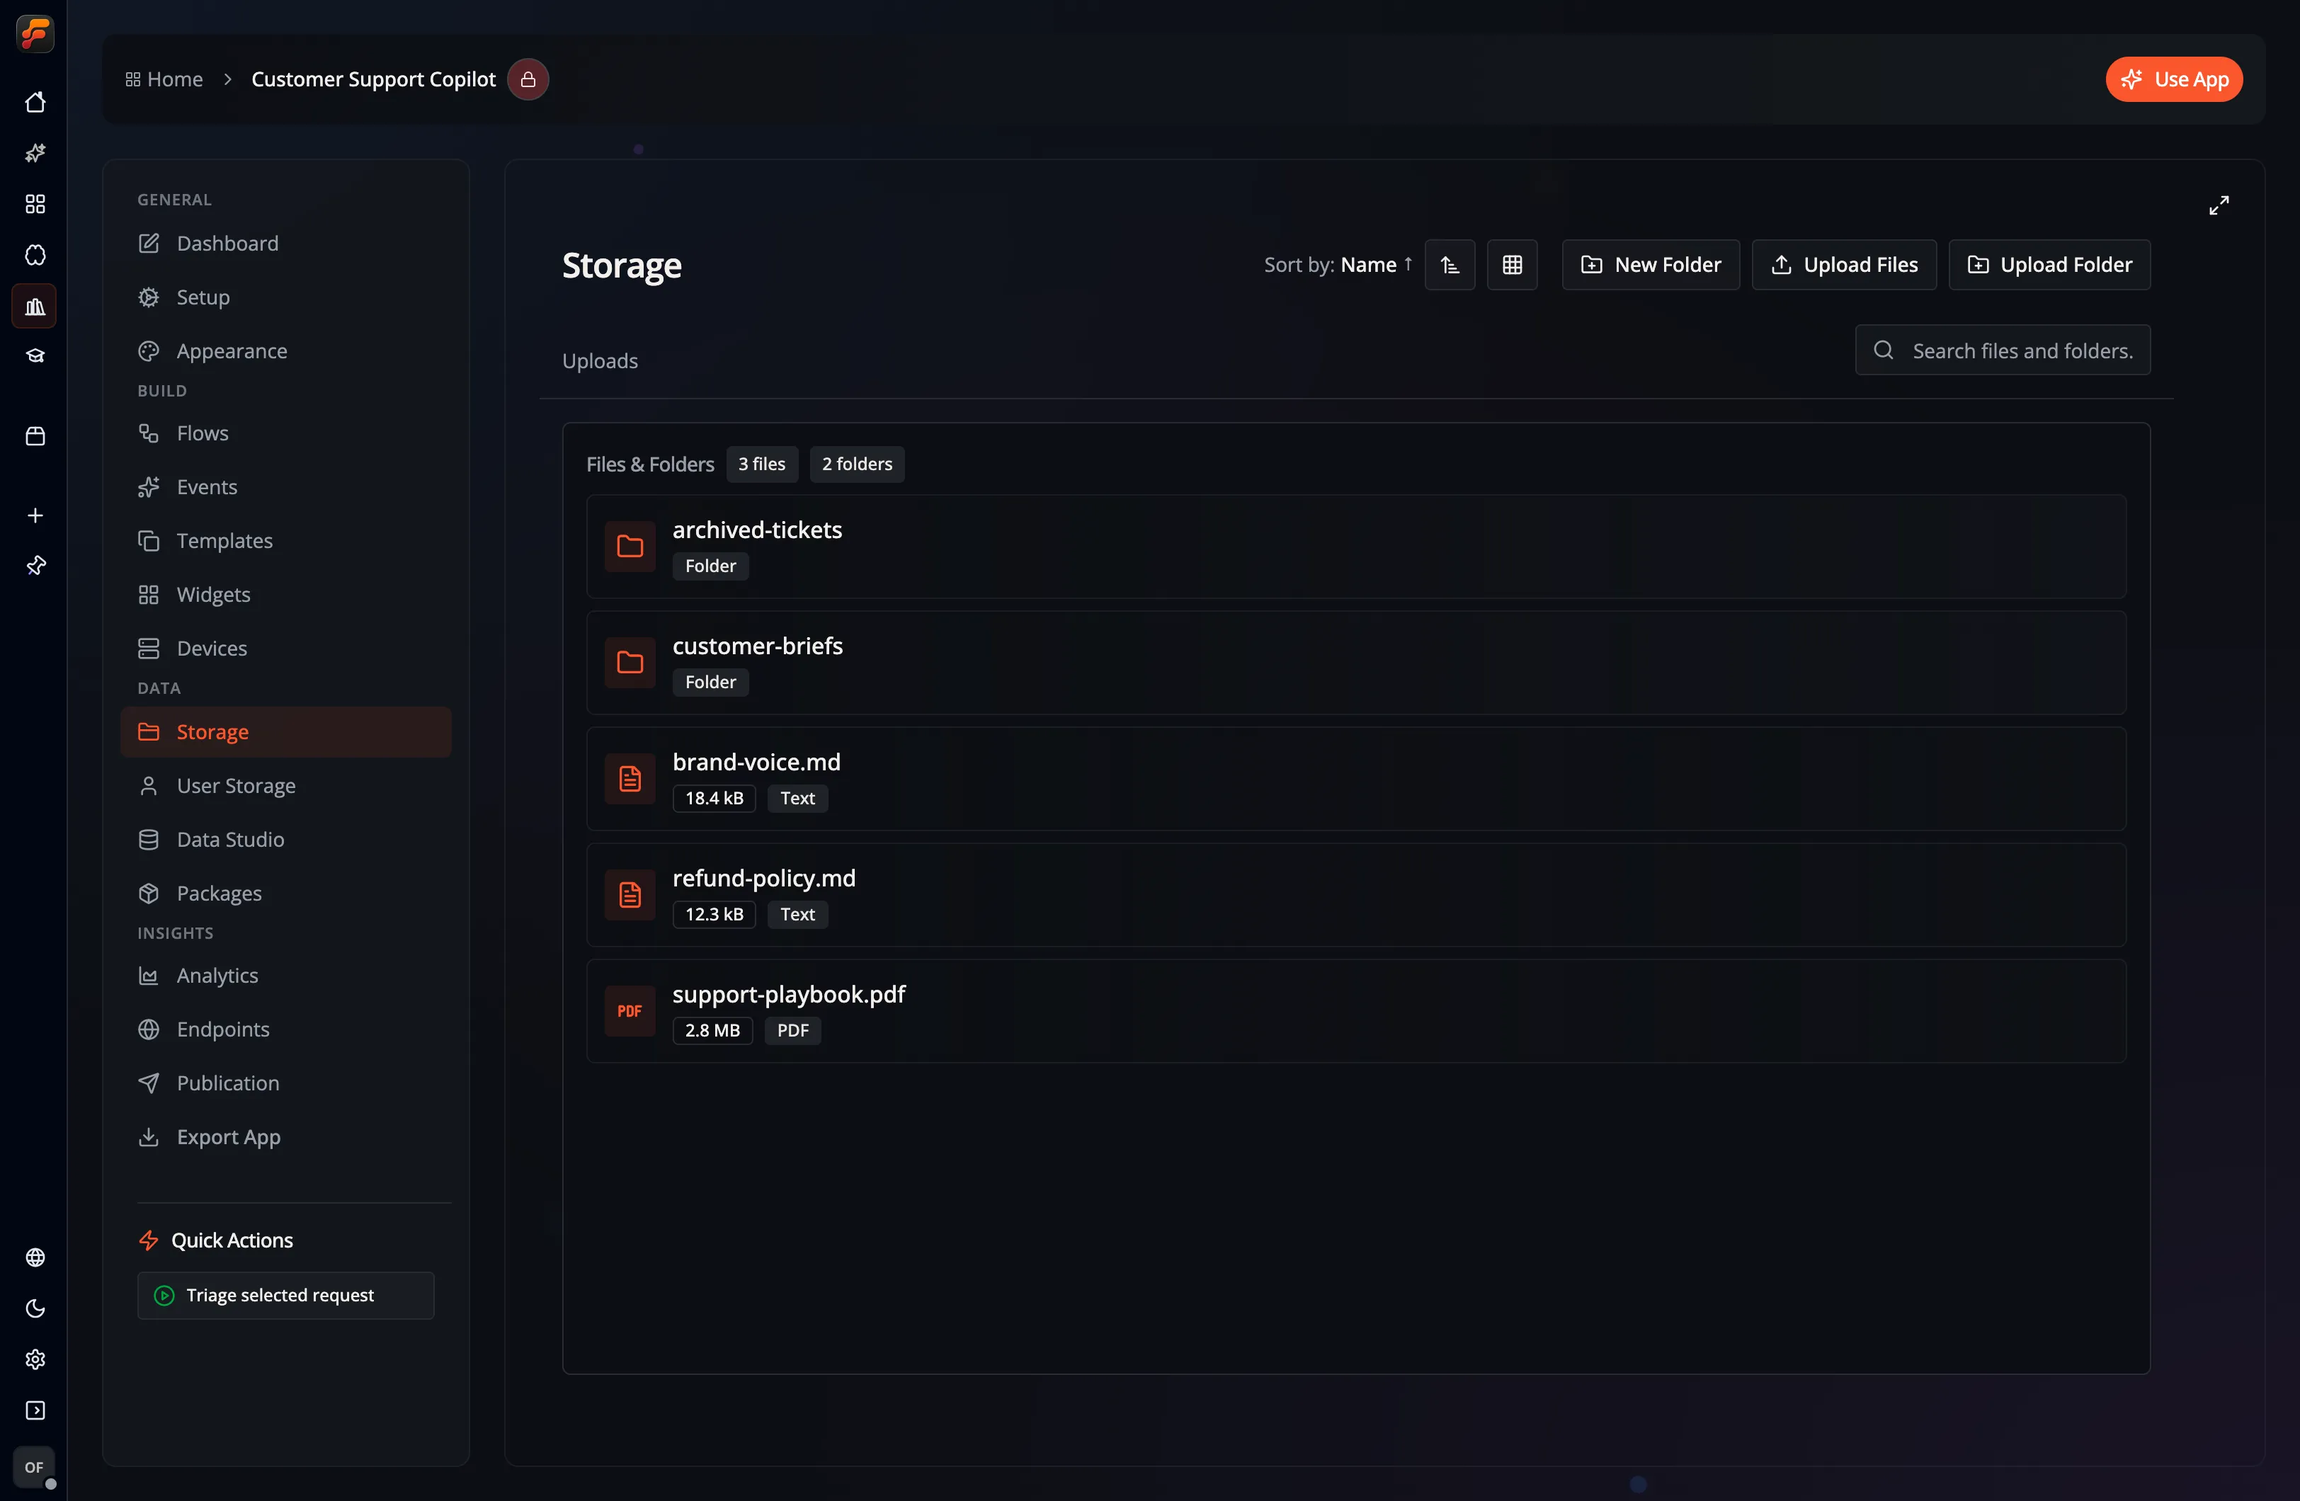2300x1501 pixels.
Task: Click the expand panel icon in the left rail
Action: [35, 1411]
